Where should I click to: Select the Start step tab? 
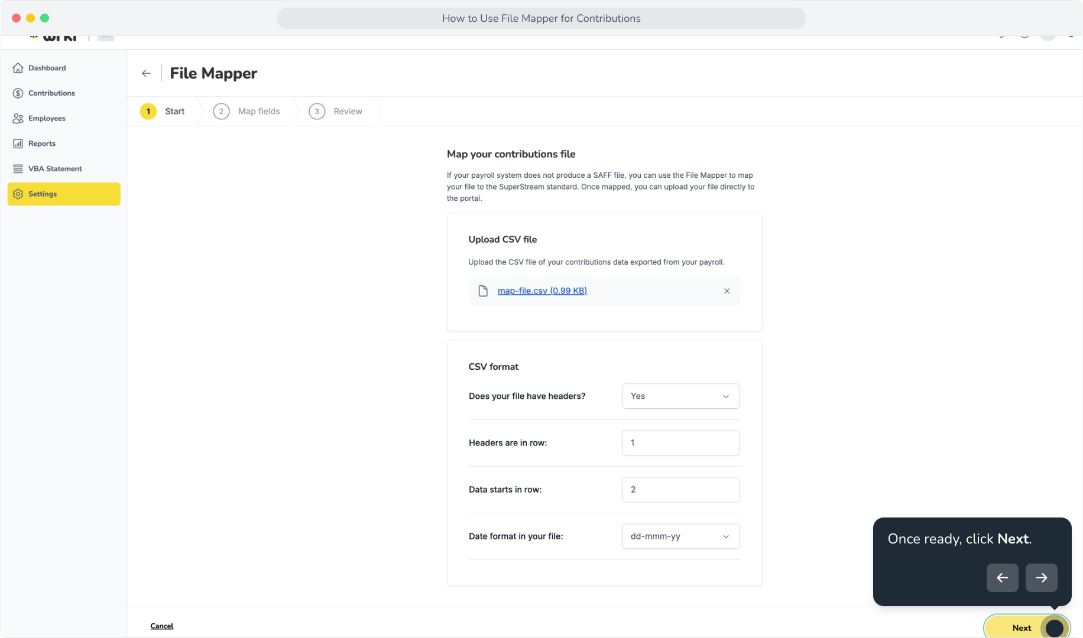163,111
